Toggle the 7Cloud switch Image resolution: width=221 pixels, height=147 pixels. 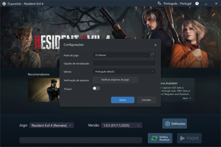(x=96, y=88)
